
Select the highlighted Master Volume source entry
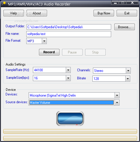tap(72, 103)
